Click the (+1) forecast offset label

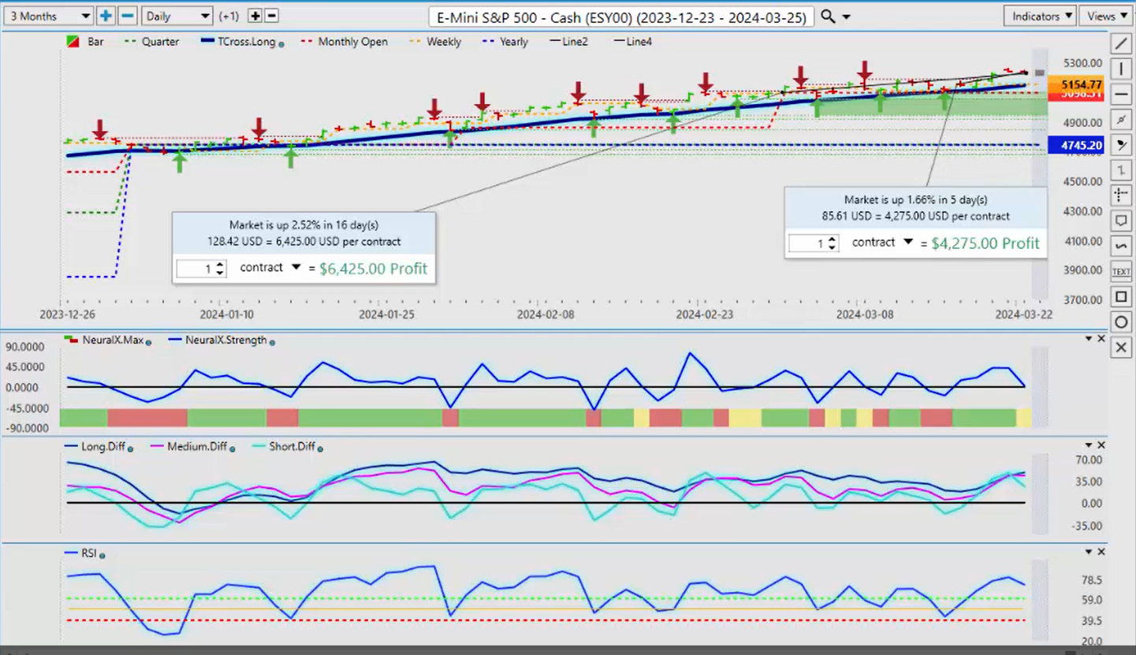(229, 16)
